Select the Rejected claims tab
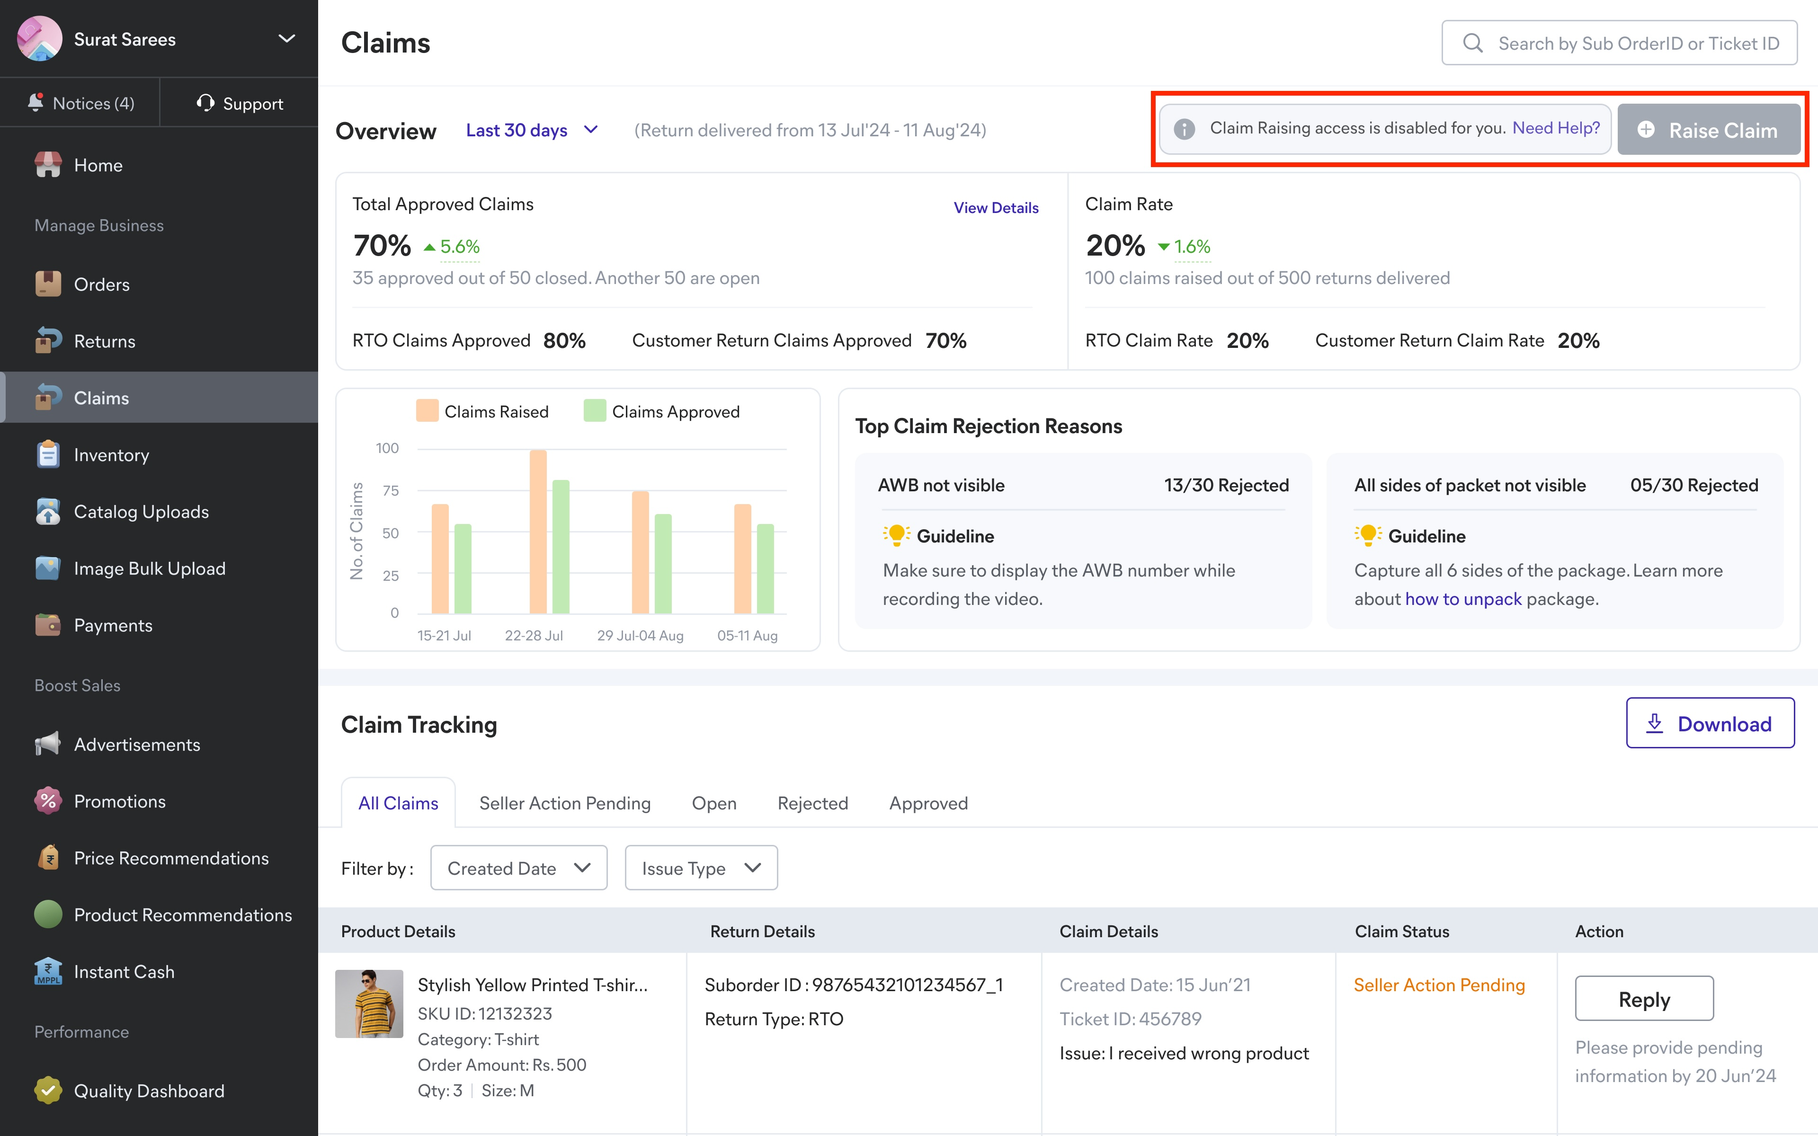The width and height of the screenshot is (1818, 1136). pyautogui.click(x=812, y=803)
